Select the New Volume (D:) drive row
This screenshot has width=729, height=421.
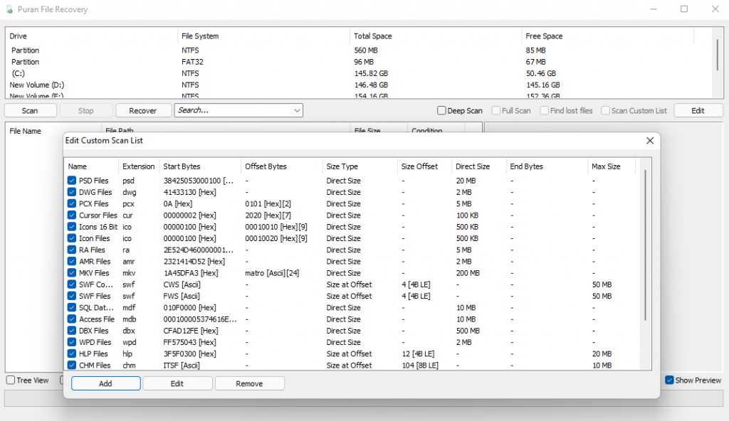coord(85,85)
